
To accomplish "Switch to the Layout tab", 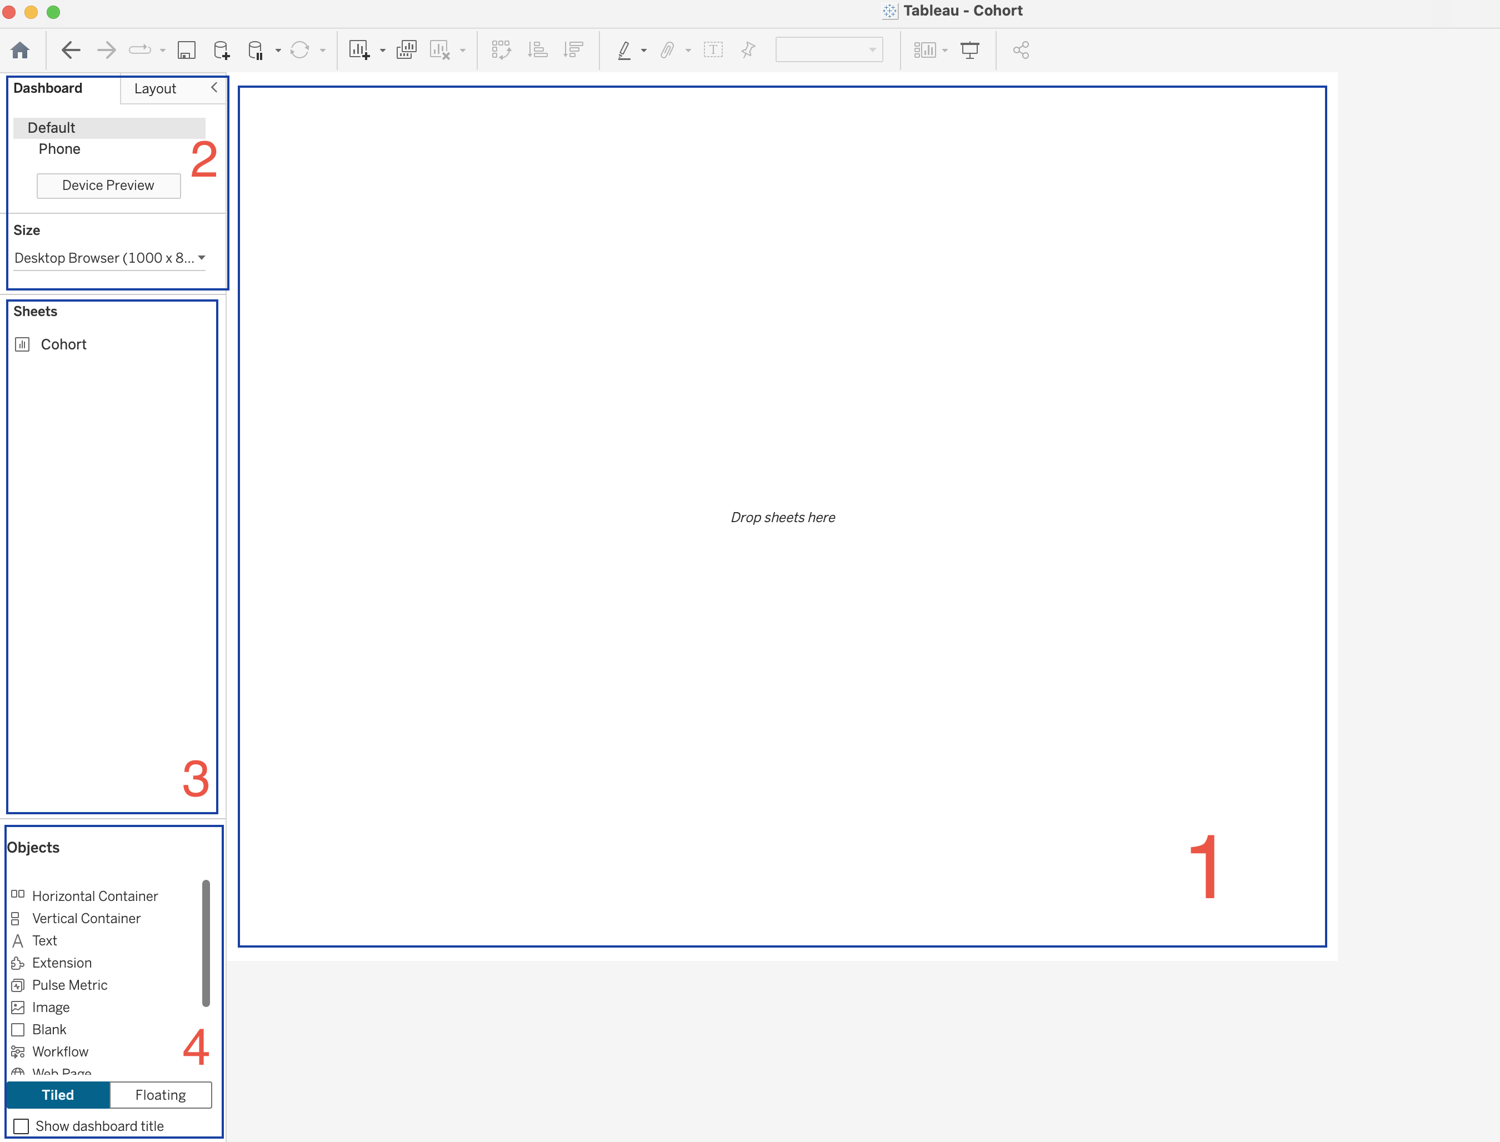I will click(x=155, y=89).
